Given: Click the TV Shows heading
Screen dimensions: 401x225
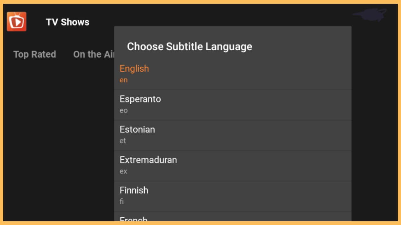Looking at the screenshot, I should 67,22.
